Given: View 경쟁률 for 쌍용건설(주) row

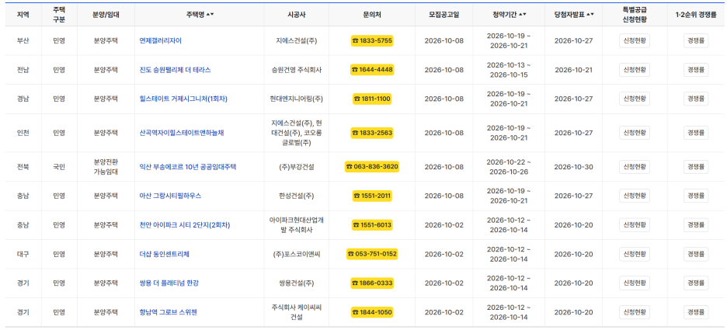Looking at the screenshot, I should click(696, 283).
